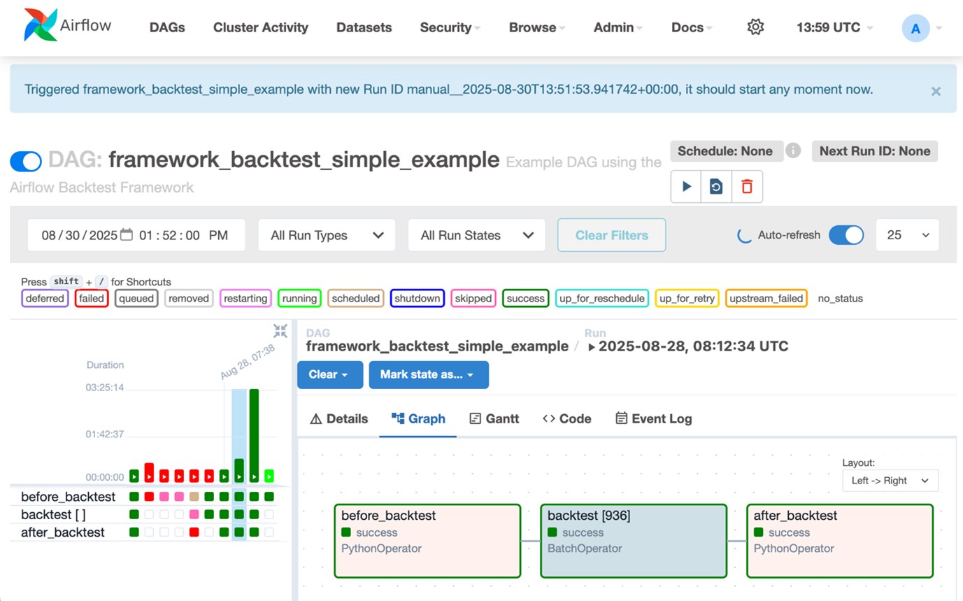The height and width of the screenshot is (601, 963).
Task: Expand the Docs menu
Action: click(x=692, y=28)
